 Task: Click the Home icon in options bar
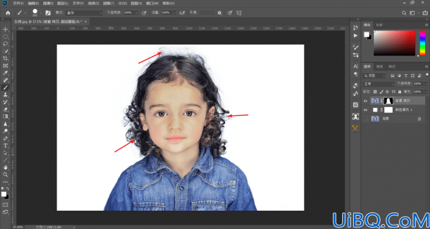(8, 13)
